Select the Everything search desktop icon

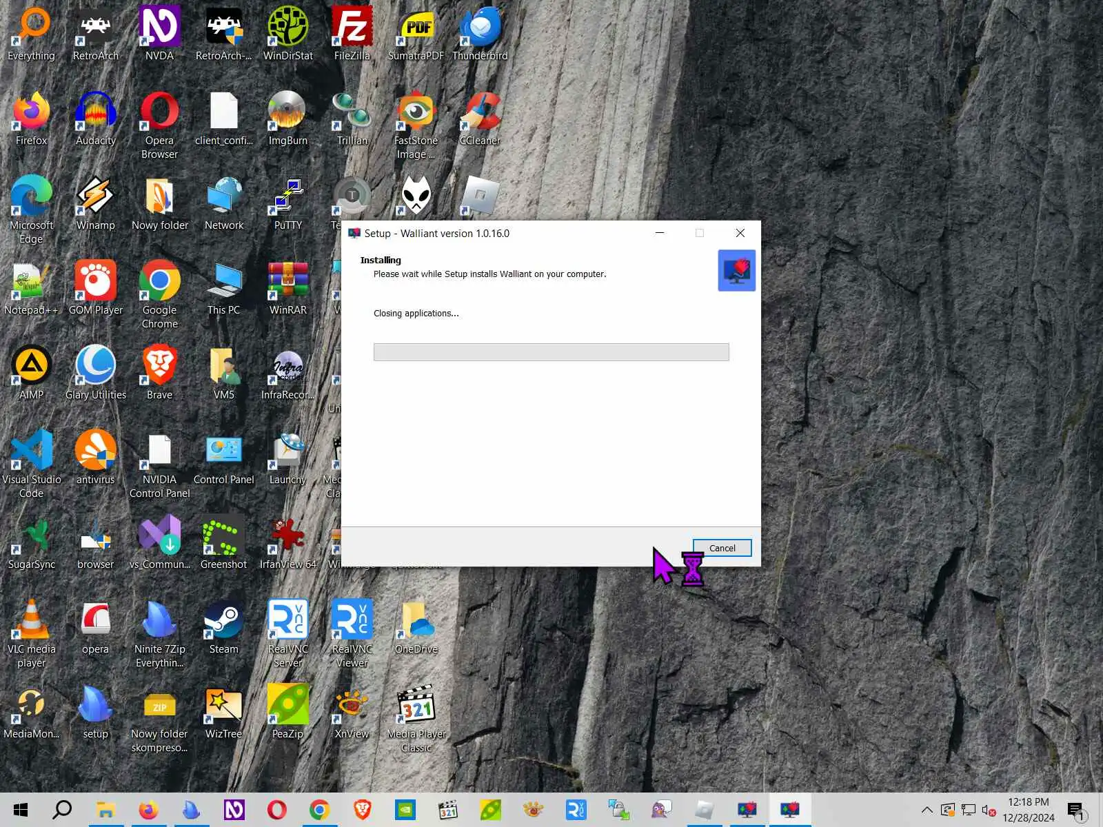pos(32,34)
